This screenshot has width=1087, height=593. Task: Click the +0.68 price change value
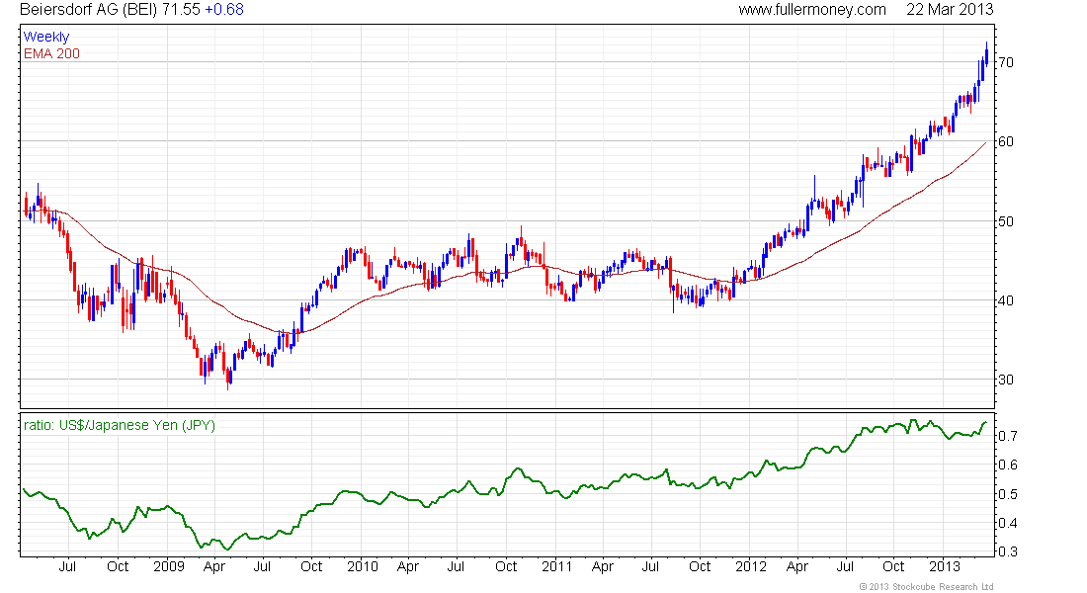224,10
